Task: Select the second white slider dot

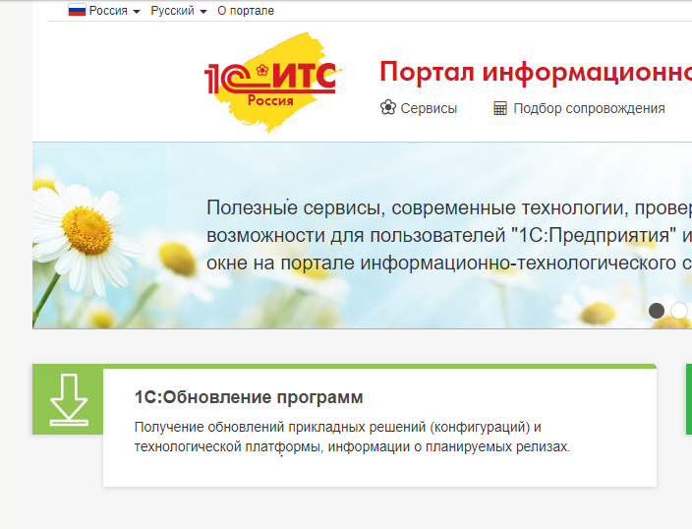Action: 679,311
